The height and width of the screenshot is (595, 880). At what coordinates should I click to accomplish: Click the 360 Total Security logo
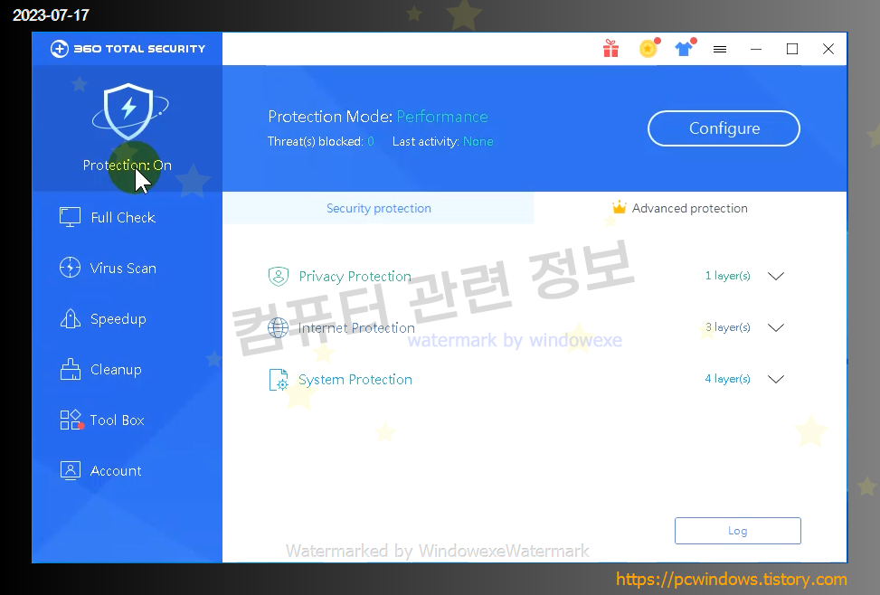coord(128,49)
